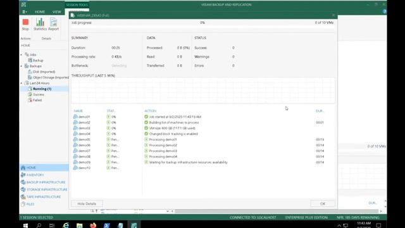Launch Internet Explorer from taskbar
Image resolution: width=405 pixels, height=228 pixels.
(x=66, y=225)
